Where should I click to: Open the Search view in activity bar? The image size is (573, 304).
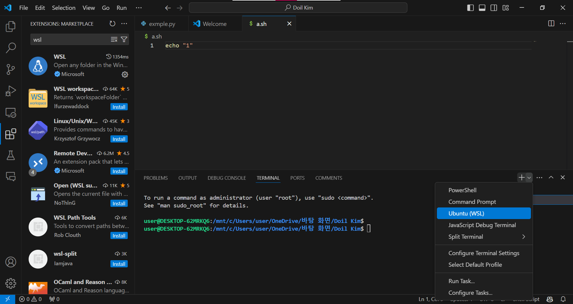click(11, 48)
